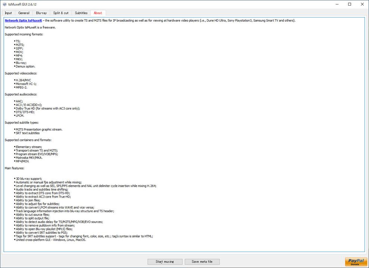This screenshot has height=268, width=369.
Task: Go to the Split & cut tab
Action: [61, 13]
